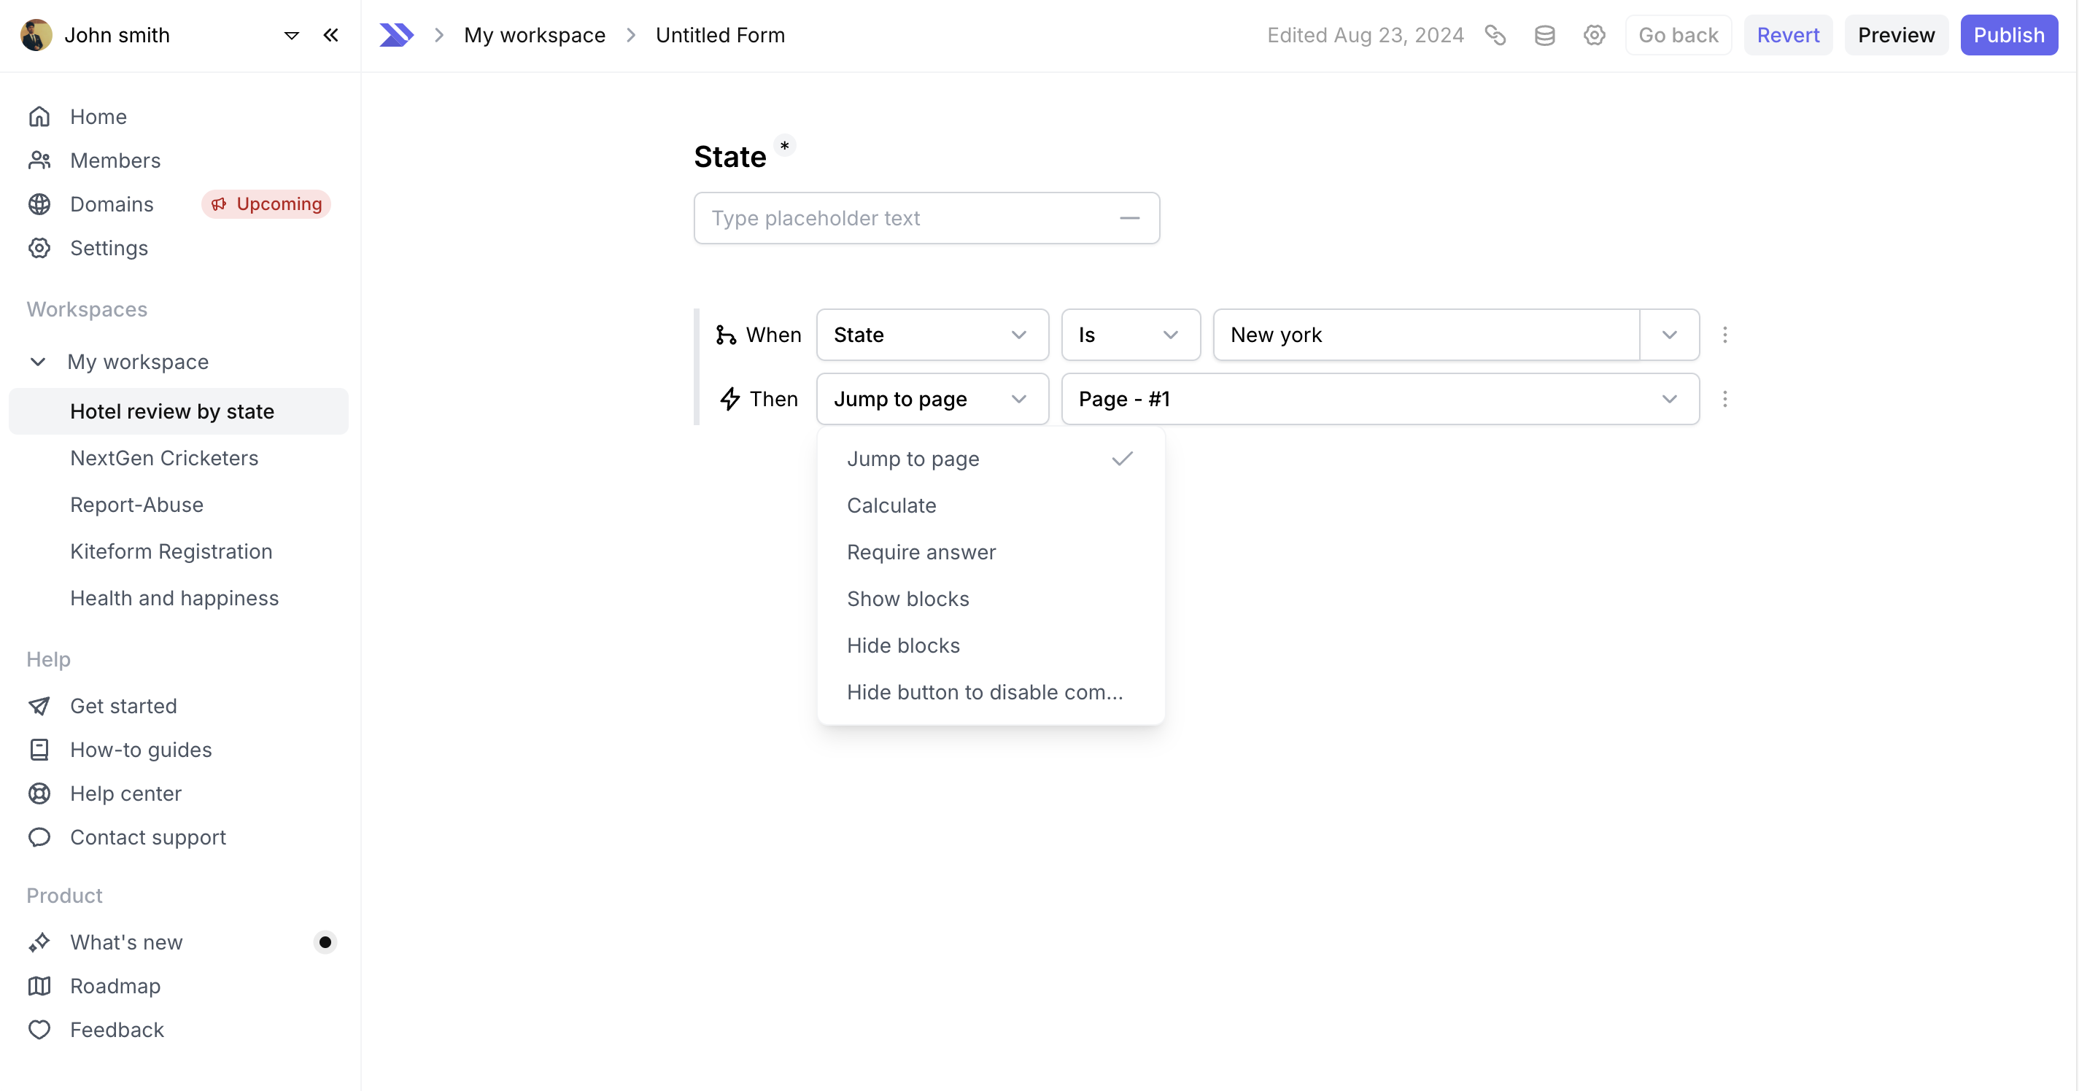Click the Untitled Form breadcrumb title
Screen dimensions: 2079x1091
pyautogui.click(x=720, y=36)
